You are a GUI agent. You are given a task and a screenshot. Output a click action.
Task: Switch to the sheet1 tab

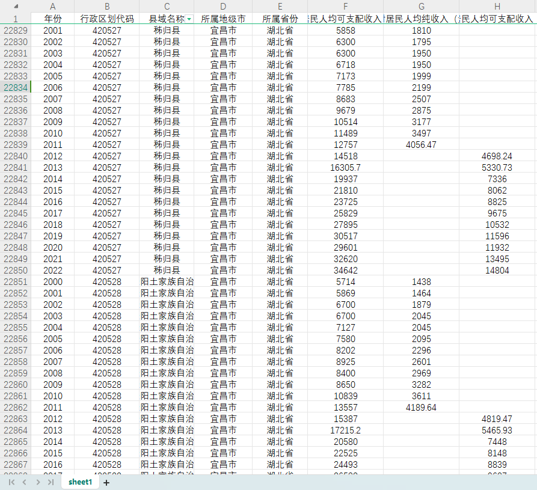coord(80,482)
